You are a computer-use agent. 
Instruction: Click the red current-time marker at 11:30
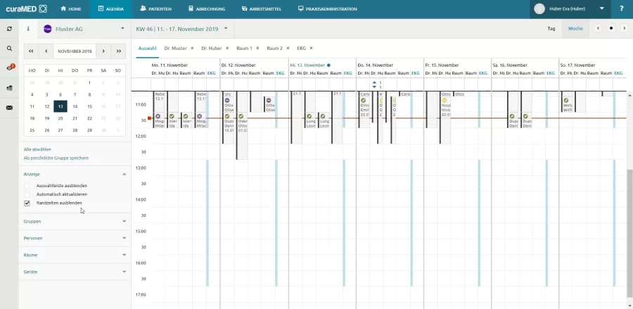coord(149,118)
